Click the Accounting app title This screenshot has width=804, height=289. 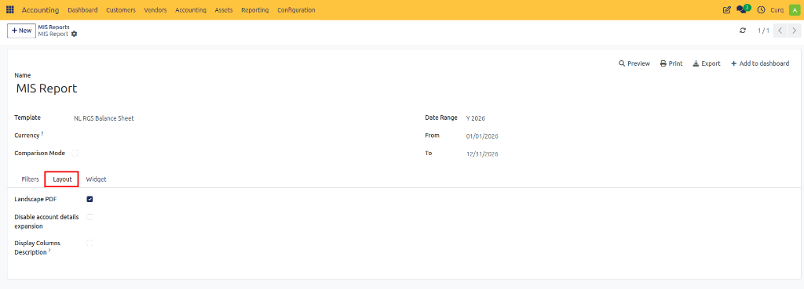pyautogui.click(x=41, y=9)
